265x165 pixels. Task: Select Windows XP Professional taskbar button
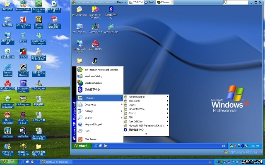(x=57, y=162)
